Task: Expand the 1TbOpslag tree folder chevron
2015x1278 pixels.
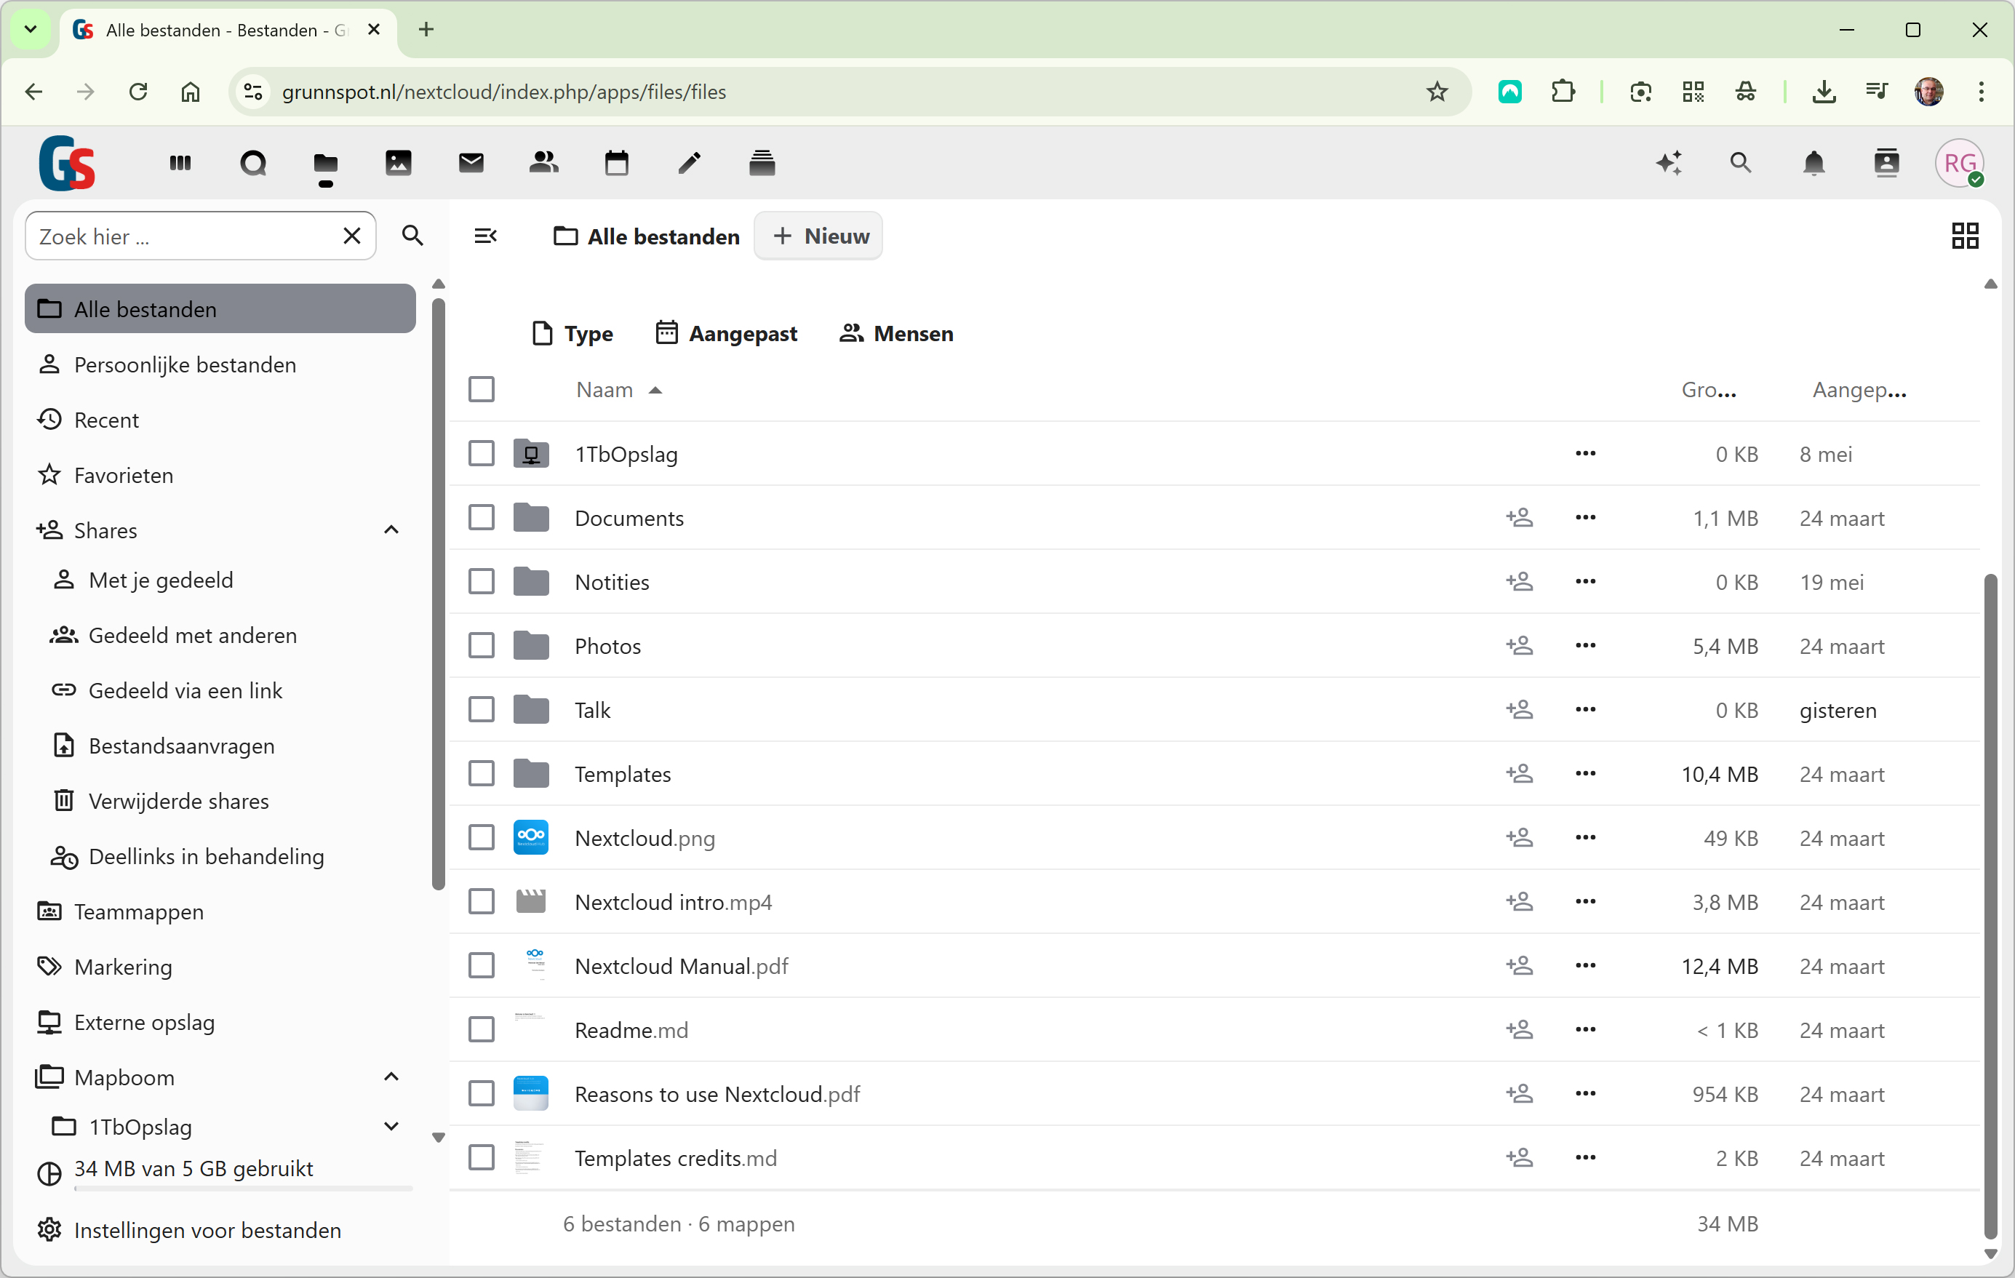Action: coord(391,1127)
